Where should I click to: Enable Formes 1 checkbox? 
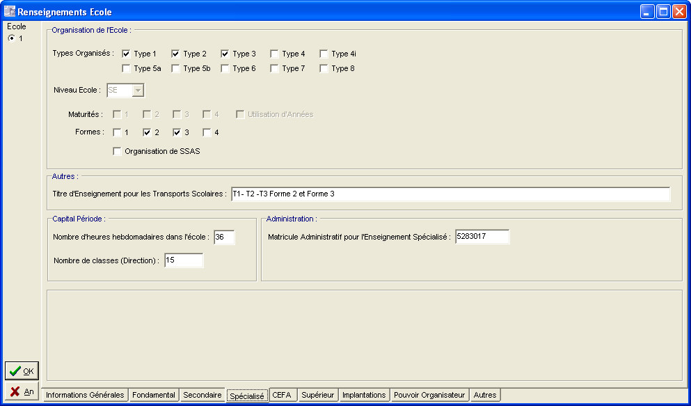(117, 132)
